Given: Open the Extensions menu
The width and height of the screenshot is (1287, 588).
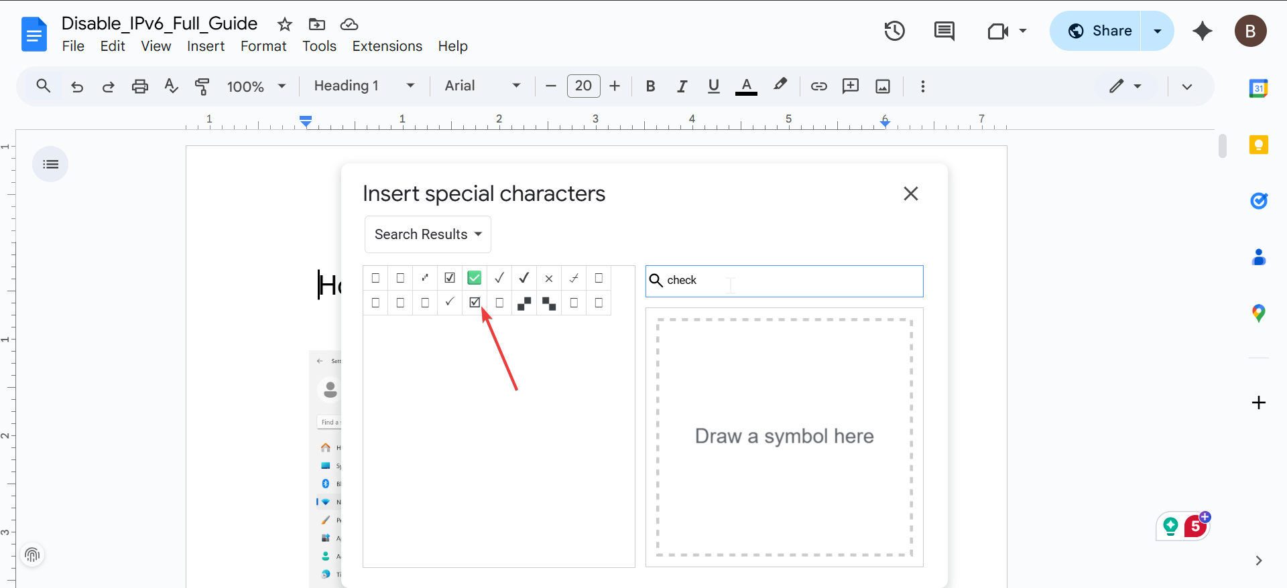Looking at the screenshot, I should pyautogui.click(x=387, y=46).
